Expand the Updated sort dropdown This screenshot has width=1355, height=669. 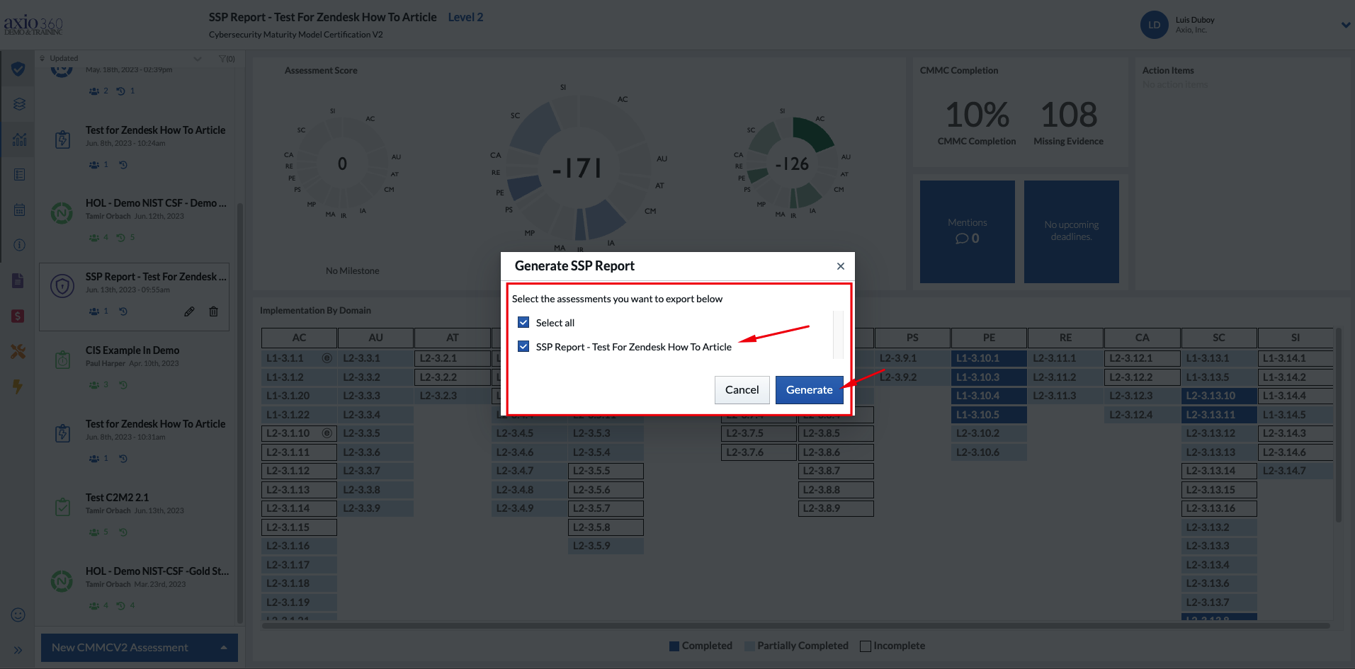click(x=198, y=59)
